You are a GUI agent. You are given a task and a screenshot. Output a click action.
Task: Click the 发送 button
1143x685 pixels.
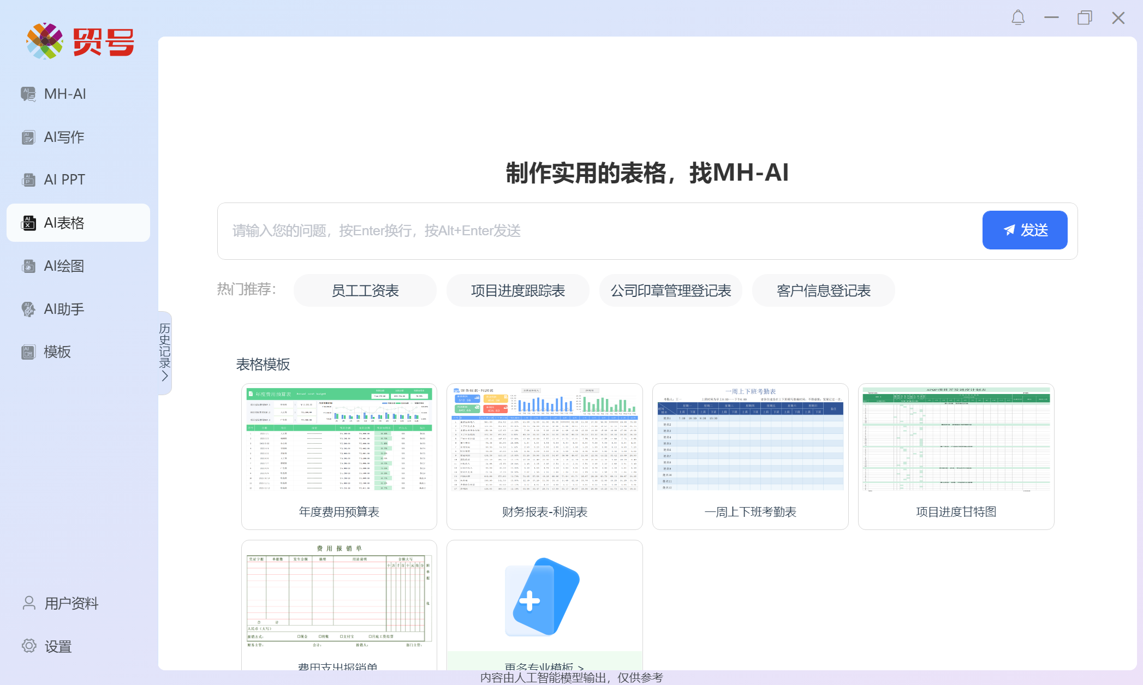pos(1025,230)
